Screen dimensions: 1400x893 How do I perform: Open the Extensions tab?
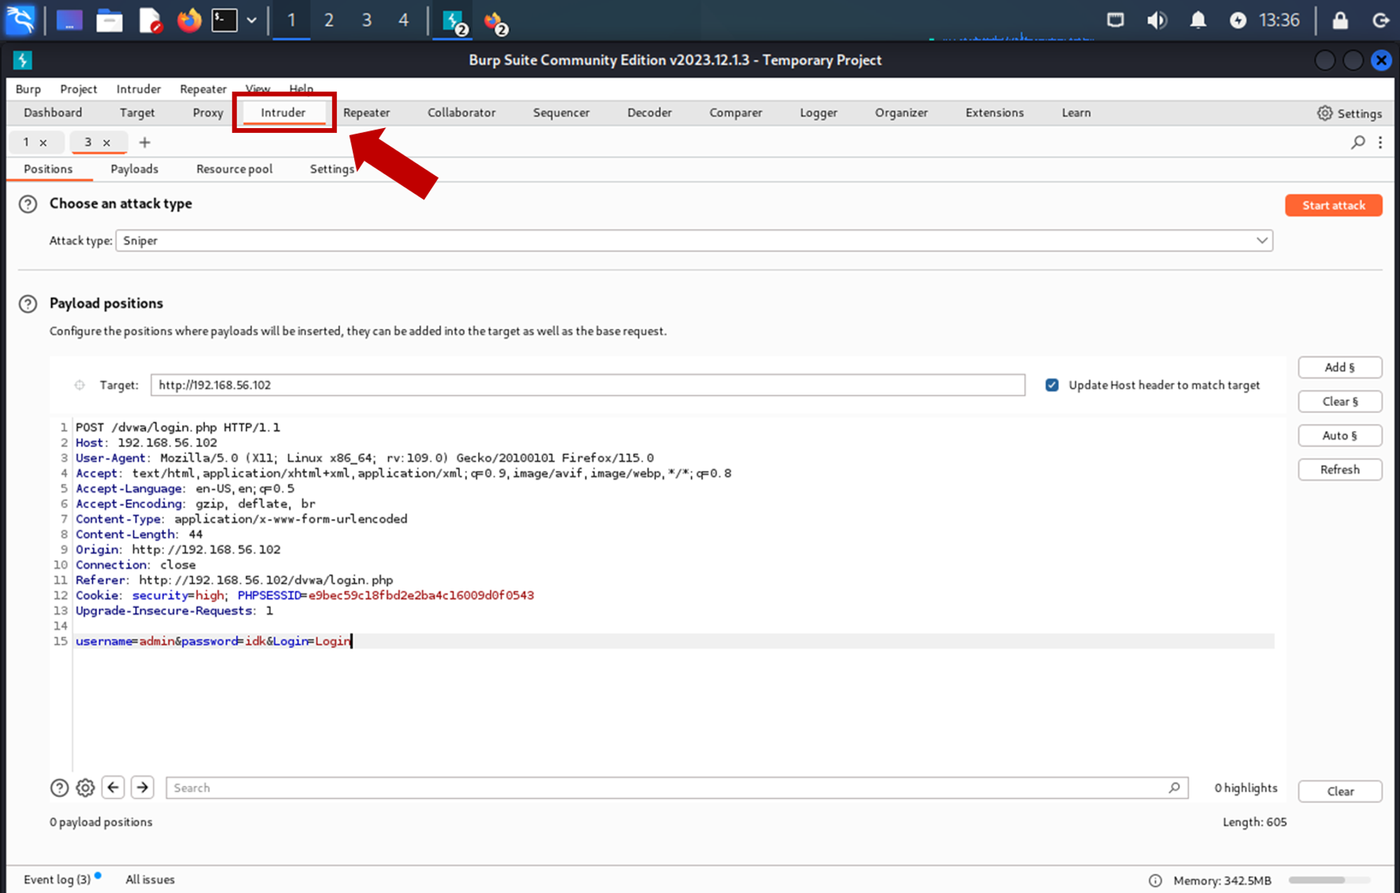pos(995,113)
